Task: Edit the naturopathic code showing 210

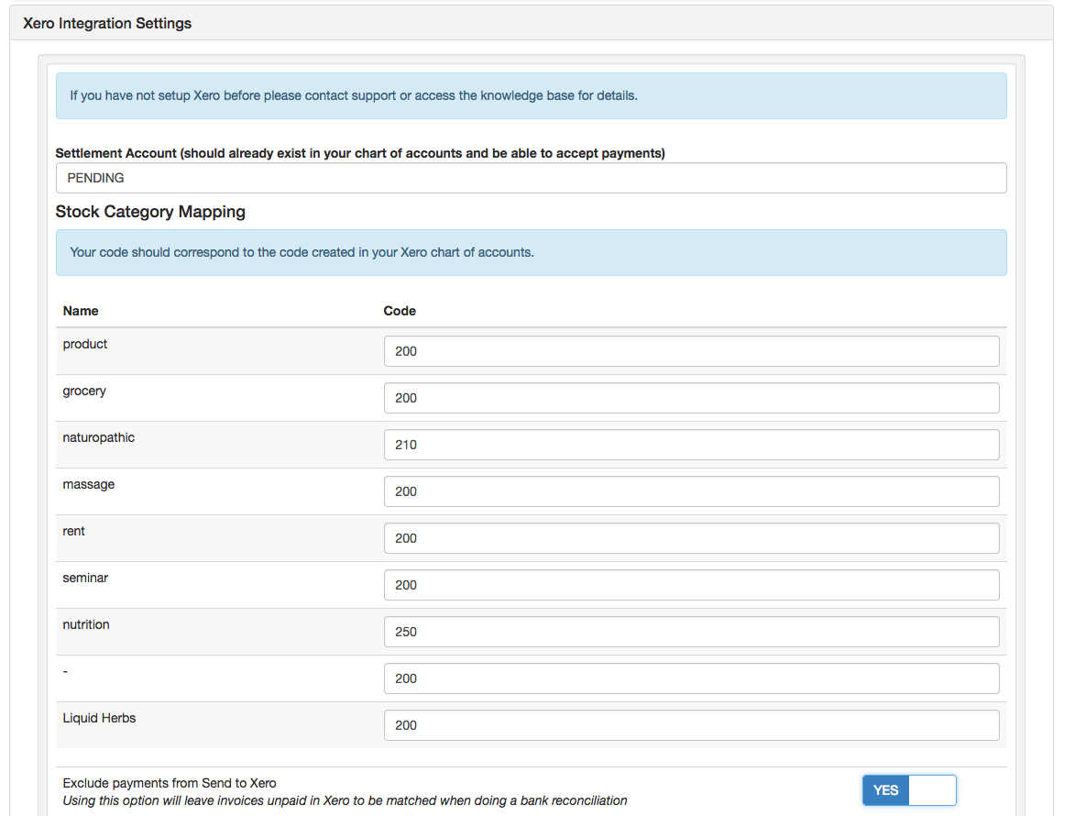Action: click(x=691, y=445)
